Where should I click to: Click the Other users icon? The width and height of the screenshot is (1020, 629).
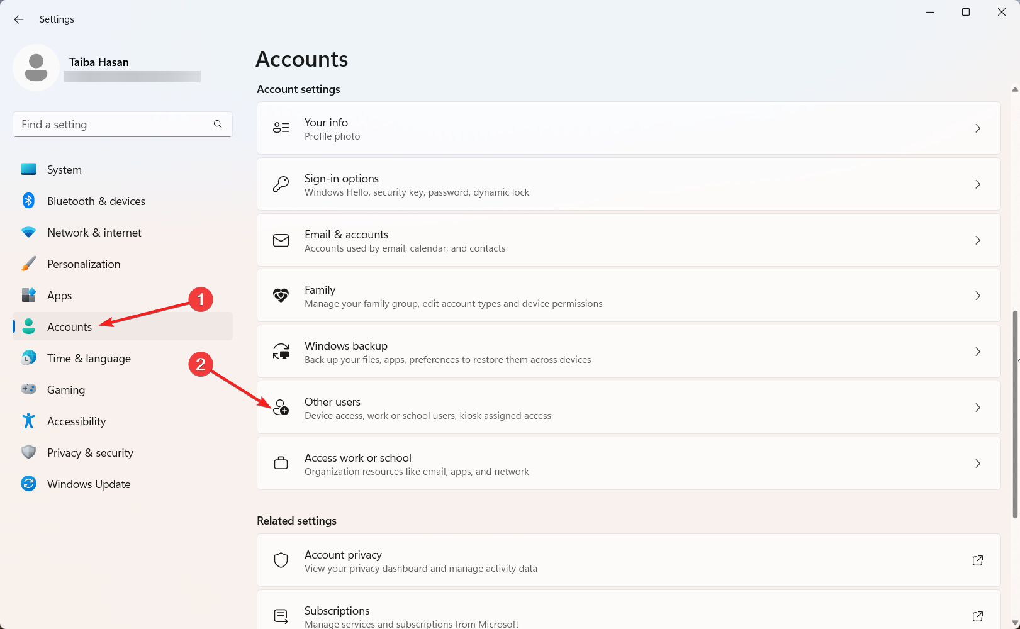coord(281,408)
